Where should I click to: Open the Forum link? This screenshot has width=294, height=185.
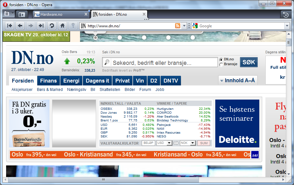145,90
